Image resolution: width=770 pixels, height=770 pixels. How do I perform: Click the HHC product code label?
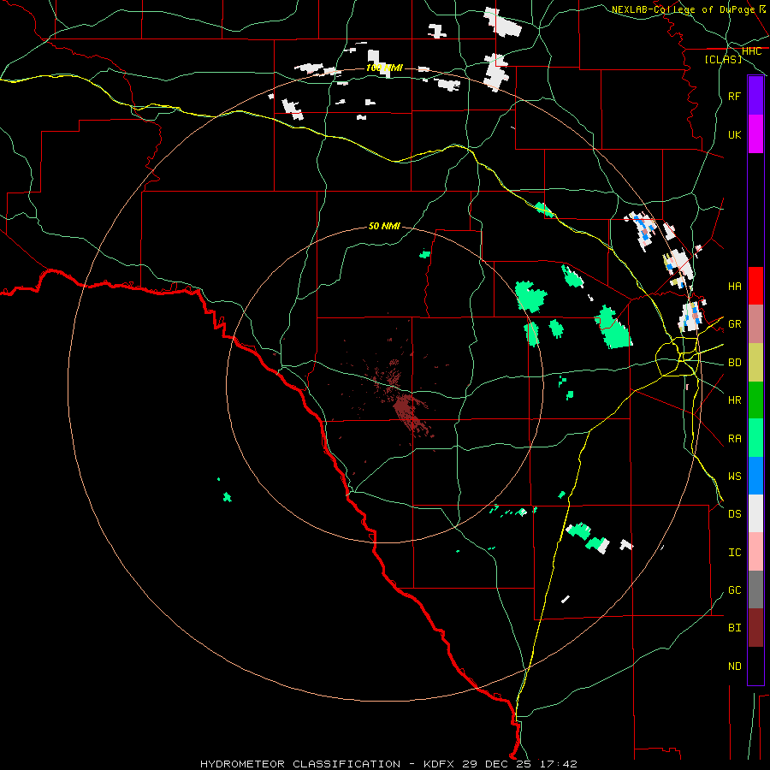click(751, 51)
